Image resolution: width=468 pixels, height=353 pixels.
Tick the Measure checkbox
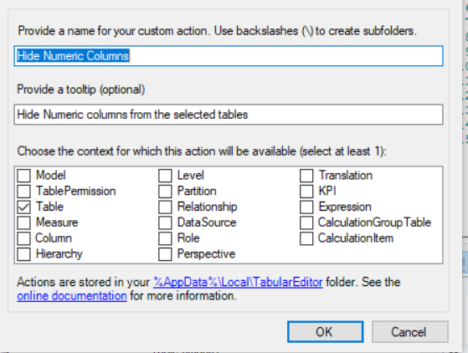click(23, 223)
